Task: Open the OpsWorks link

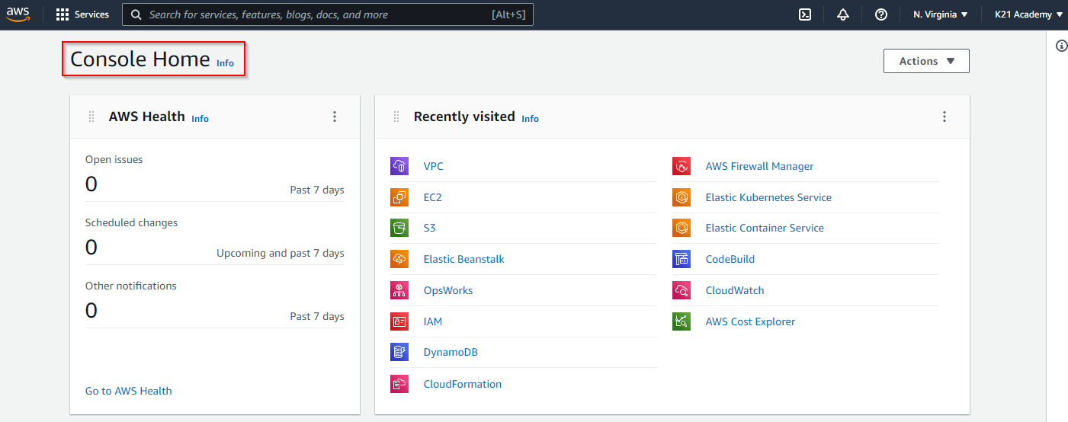Action: [x=448, y=290]
